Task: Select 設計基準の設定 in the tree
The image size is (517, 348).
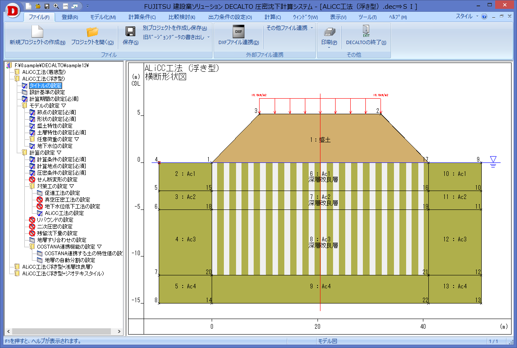Action: click(x=47, y=92)
